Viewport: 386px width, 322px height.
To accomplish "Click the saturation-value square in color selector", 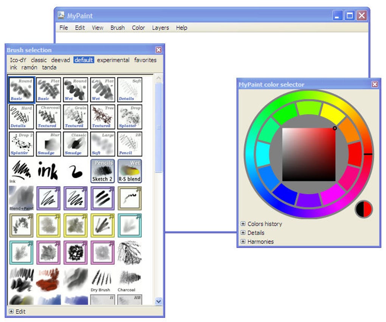I will click(309, 154).
